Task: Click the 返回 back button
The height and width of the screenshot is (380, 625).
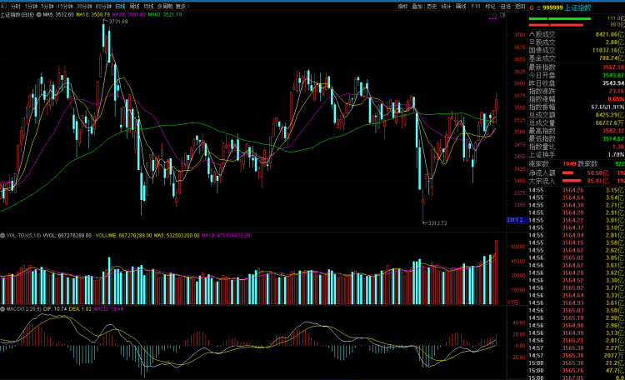Action: (x=519, y=6)
